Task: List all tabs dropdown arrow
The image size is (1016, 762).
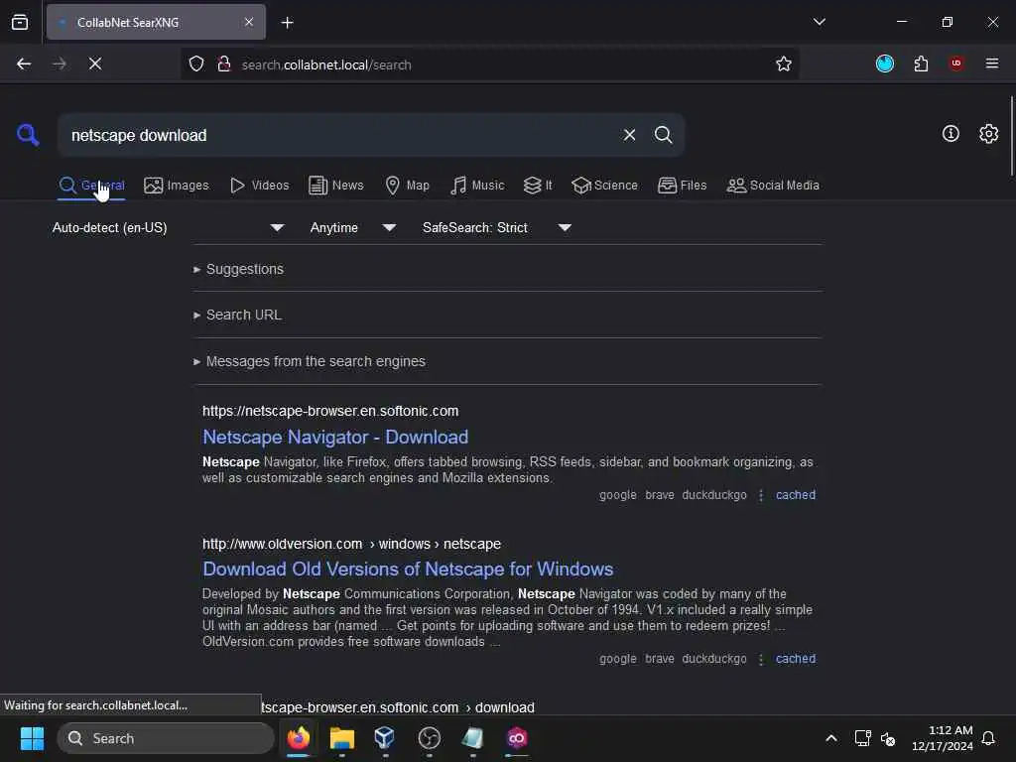Action: pyautogui.click(x=819, y=22)
